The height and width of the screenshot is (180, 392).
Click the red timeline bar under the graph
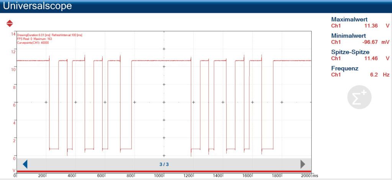[x=164, y=171]
